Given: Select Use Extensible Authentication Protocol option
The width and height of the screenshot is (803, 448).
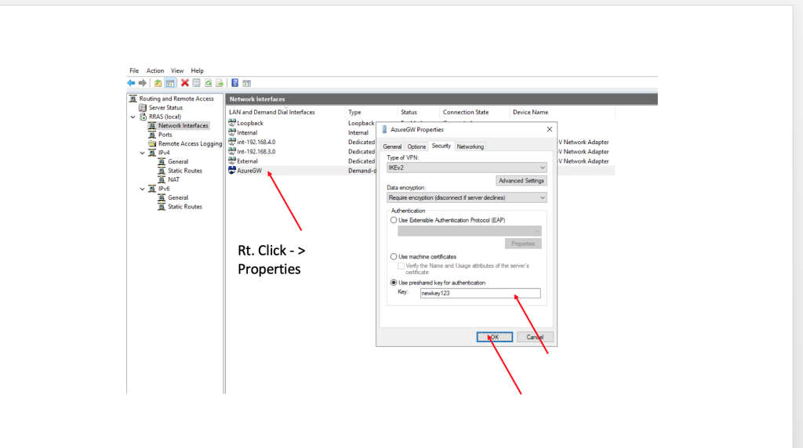Looking at the screenshot, I should (394, 220).
